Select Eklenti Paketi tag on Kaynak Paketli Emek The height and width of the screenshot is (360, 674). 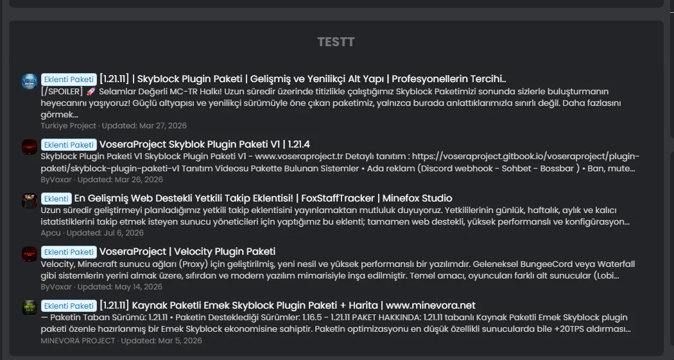point(69,305)
